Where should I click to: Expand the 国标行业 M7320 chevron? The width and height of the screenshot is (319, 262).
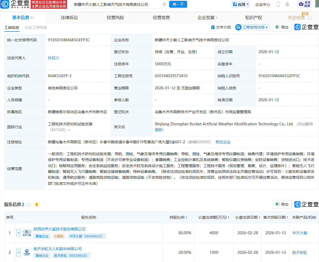[68, 130]
